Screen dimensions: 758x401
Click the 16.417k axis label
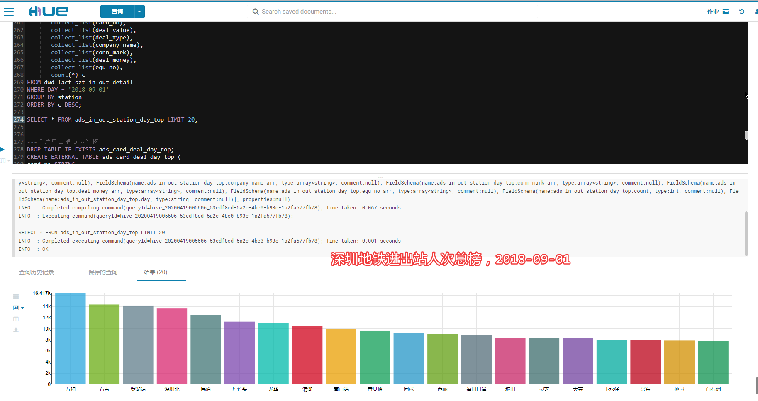41,293
